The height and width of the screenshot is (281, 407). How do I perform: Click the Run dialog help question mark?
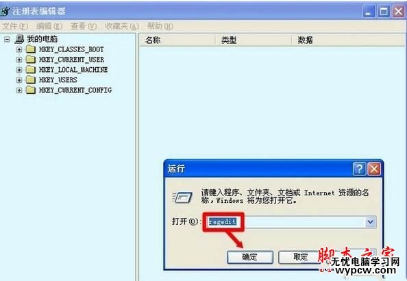click(360, 169)
